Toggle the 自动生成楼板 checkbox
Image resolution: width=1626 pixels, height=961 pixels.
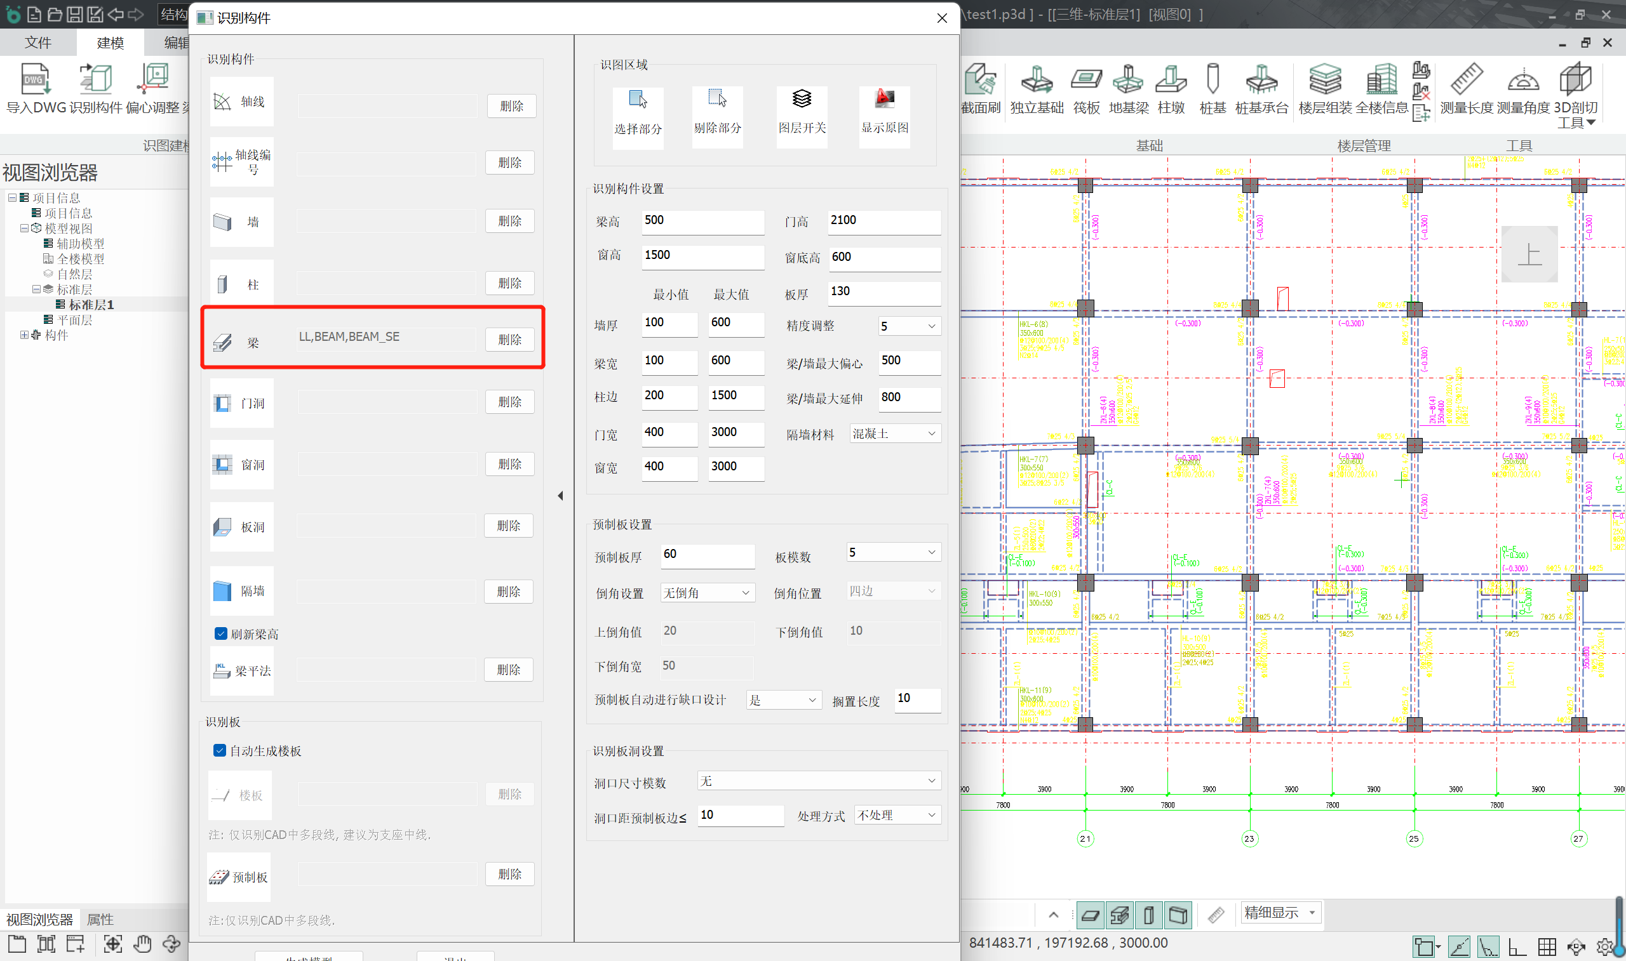click(x=220, y=750)
